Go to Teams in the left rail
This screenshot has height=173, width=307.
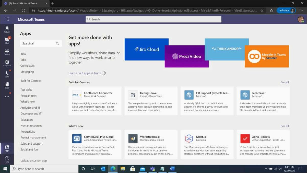pyautogui.click(x=7, y=52)
